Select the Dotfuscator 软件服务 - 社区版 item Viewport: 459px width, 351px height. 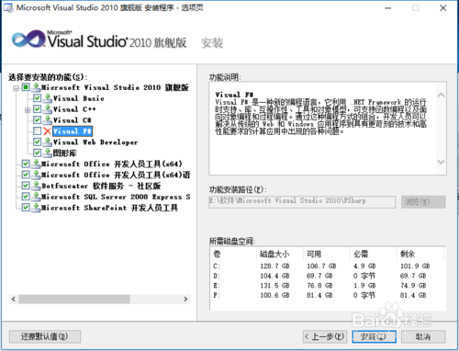(101, 186)
